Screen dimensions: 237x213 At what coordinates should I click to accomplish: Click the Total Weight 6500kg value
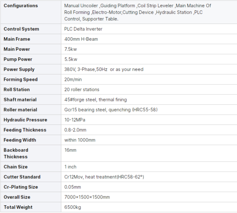point(73,207)
